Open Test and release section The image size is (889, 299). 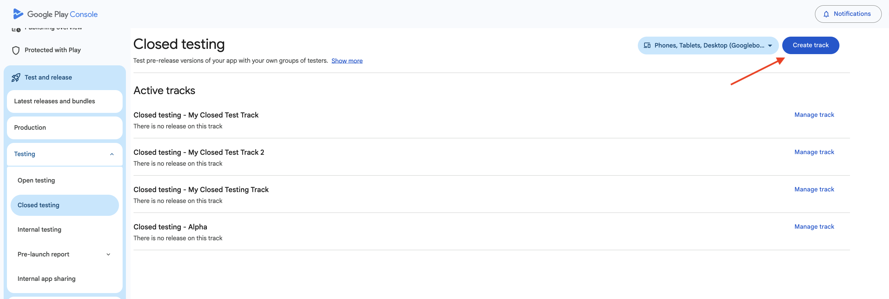coord(65,78)
